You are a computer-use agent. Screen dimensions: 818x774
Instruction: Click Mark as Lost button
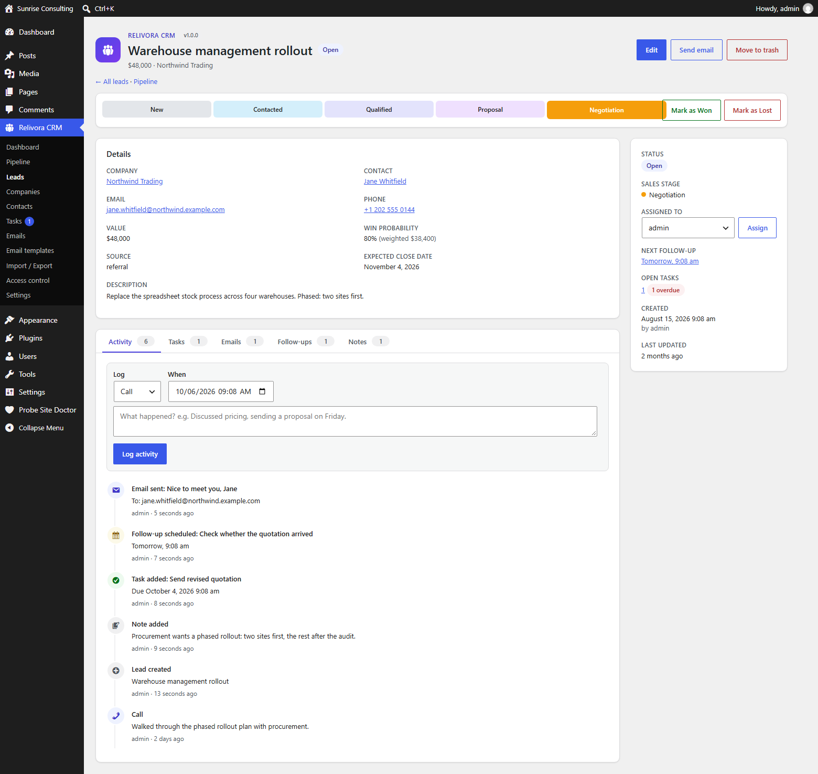click(x=752, y=110)
